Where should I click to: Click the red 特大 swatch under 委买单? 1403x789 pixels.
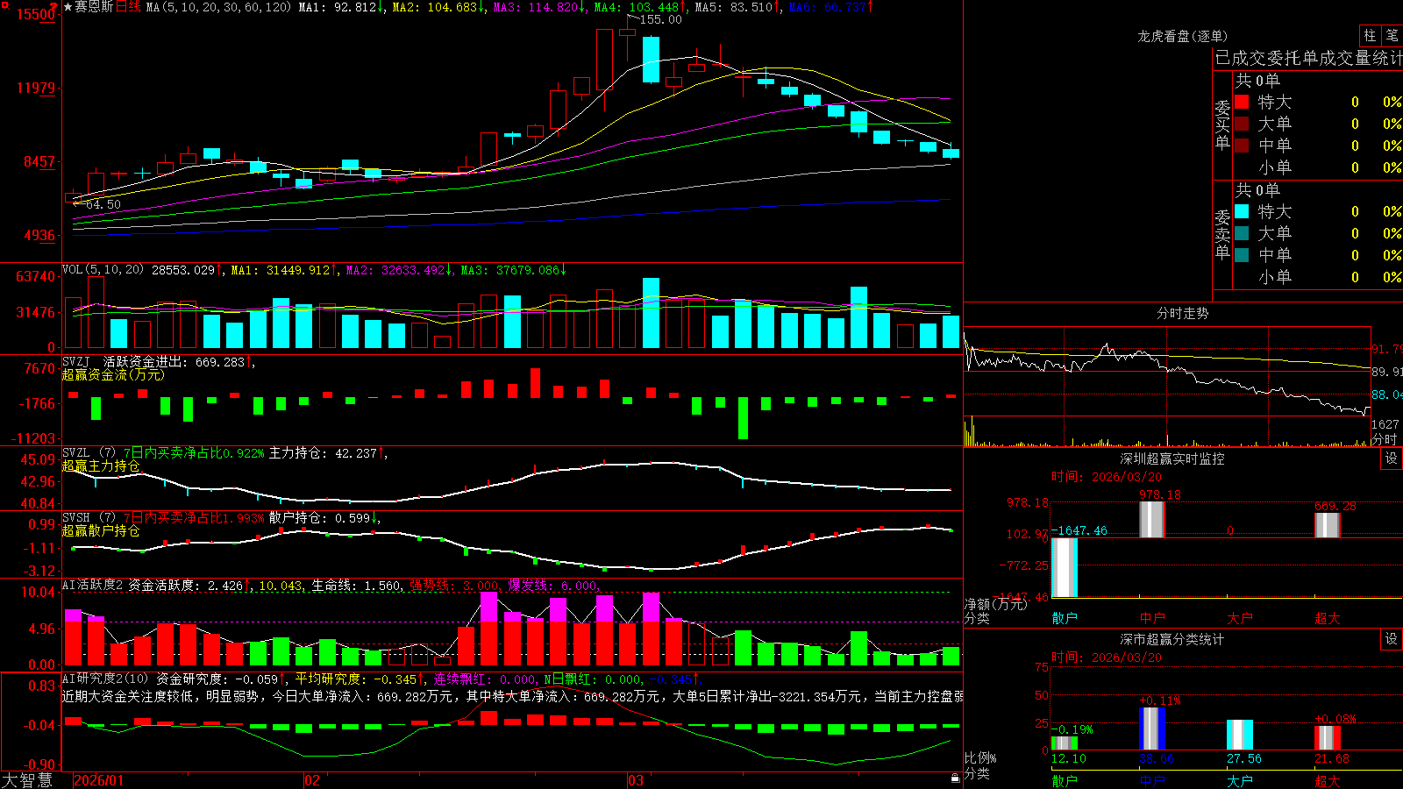(1242, 102)
